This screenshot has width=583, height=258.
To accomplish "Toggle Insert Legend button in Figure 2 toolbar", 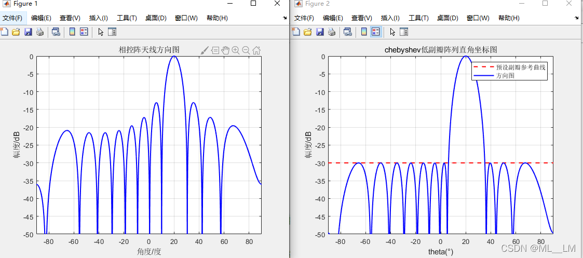I will (376, 32).
